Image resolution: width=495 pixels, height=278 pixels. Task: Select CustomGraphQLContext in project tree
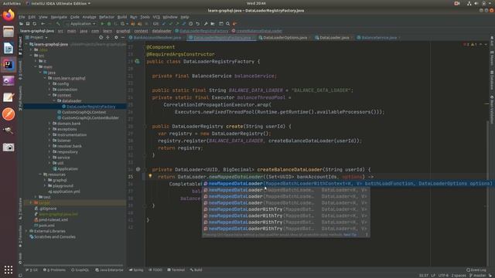tap(84, 112)
